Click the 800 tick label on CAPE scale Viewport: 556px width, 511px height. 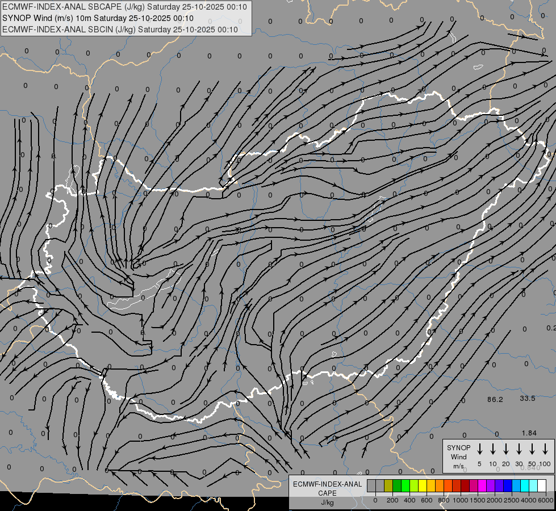coord(444,500)
